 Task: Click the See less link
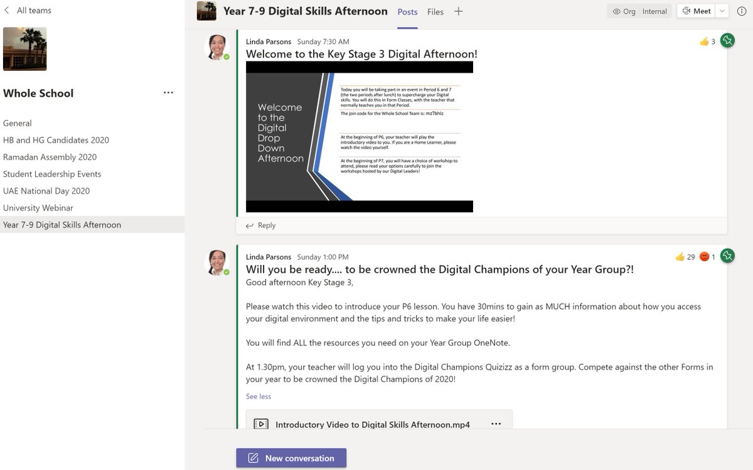click(x=258, y=396)
